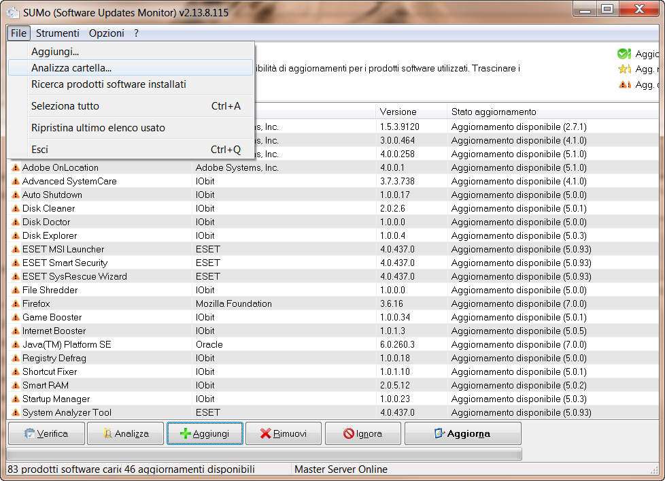The width and height of the screenshot is (665, 481).
Task: Select the Oracle company cell
Action: [209, 344]
